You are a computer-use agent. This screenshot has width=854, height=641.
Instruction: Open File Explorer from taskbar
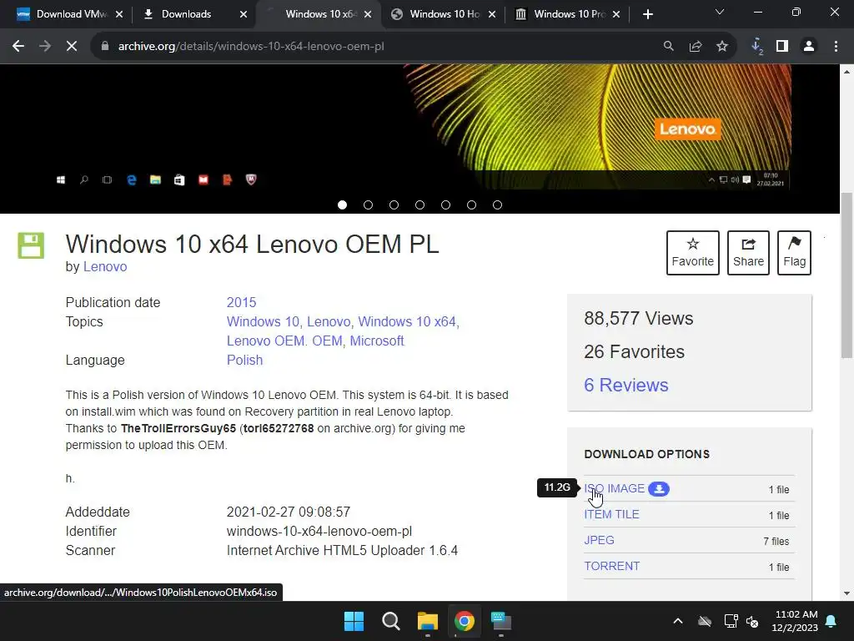pyautogui.click(x=428, y=621)
